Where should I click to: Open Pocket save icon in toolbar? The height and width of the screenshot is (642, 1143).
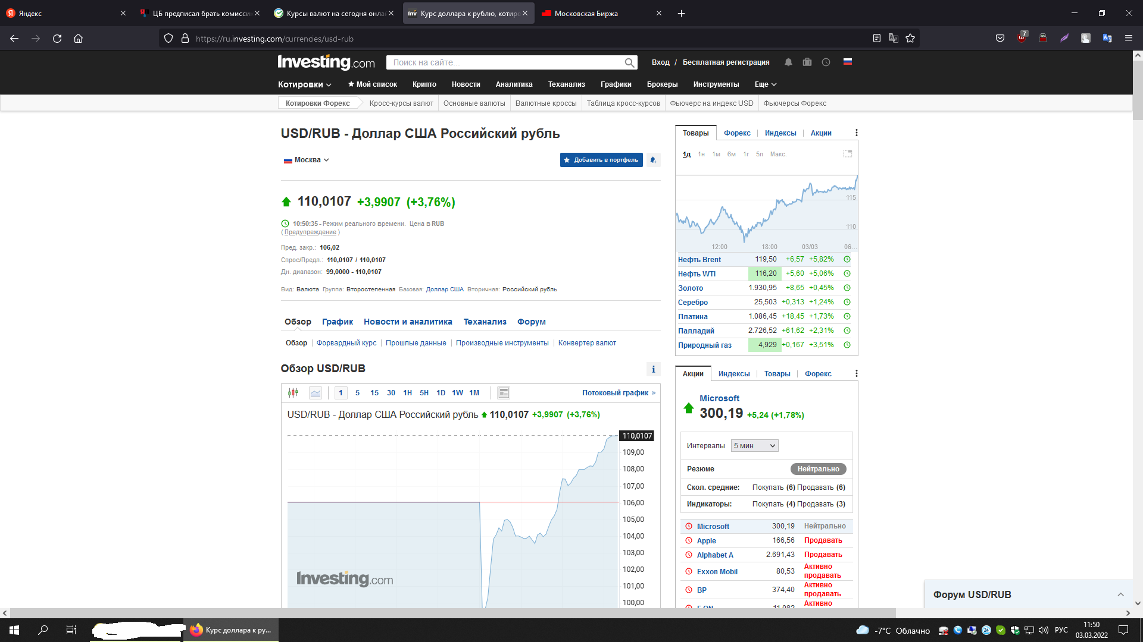click(x=1000, y=39)
